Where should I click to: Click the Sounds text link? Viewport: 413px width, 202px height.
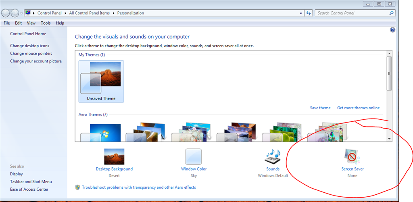(x=273, y=169)
